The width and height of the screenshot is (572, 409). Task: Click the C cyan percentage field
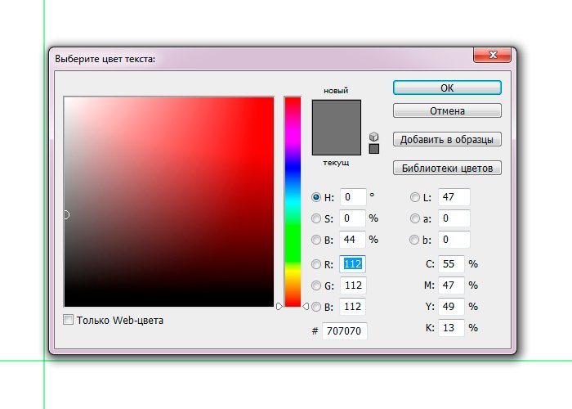click(x=451, y=264)
